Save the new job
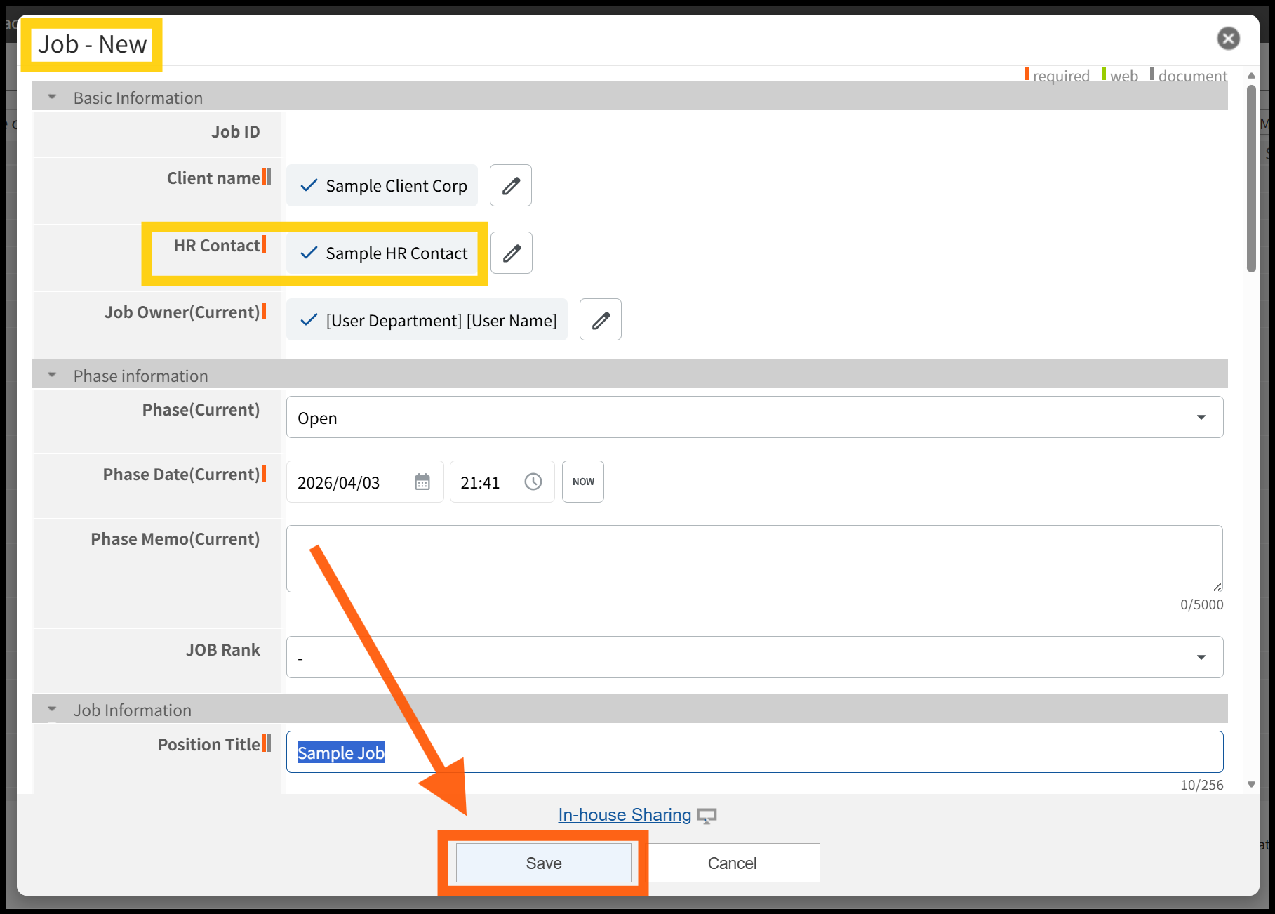Screen dimensions: 1275x914 (543, 863)
